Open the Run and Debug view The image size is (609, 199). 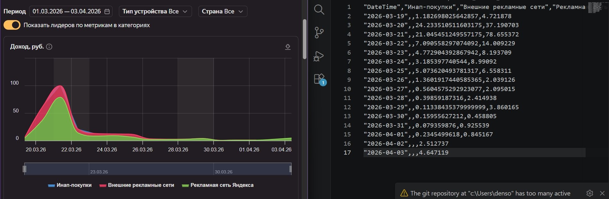(x=319, y=56)
